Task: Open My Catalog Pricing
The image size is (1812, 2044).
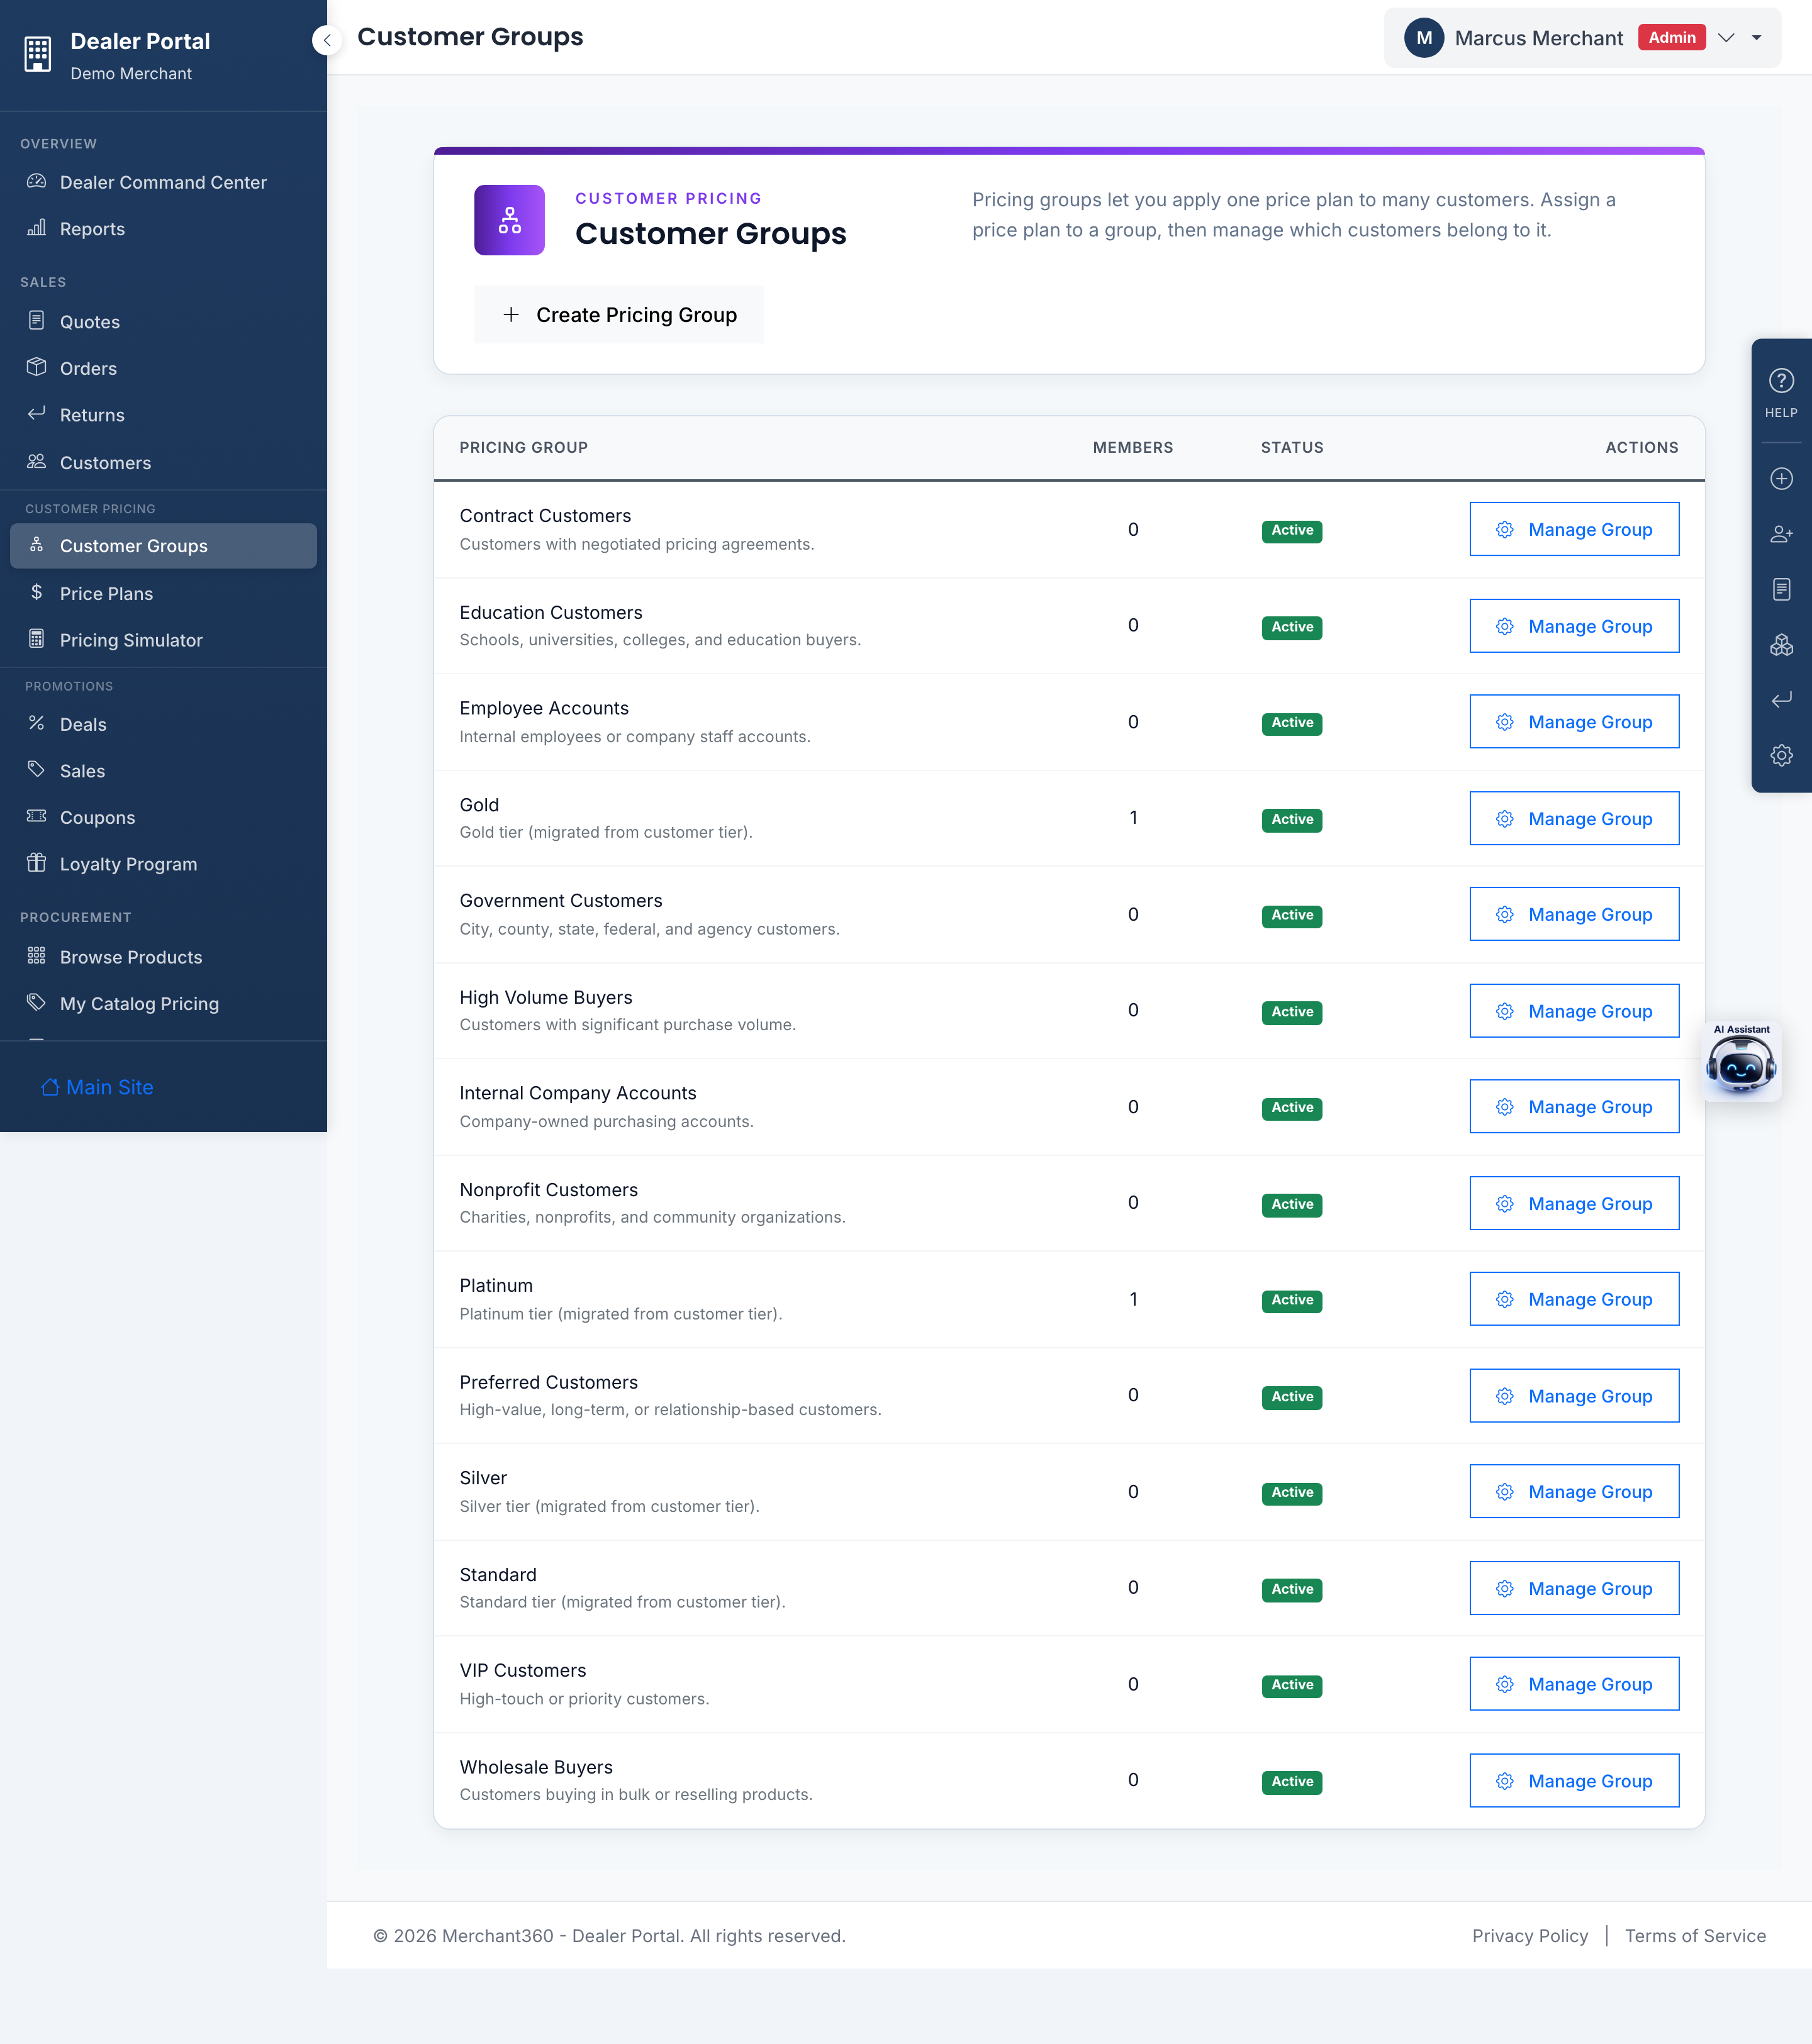Action: (163, 1003)
